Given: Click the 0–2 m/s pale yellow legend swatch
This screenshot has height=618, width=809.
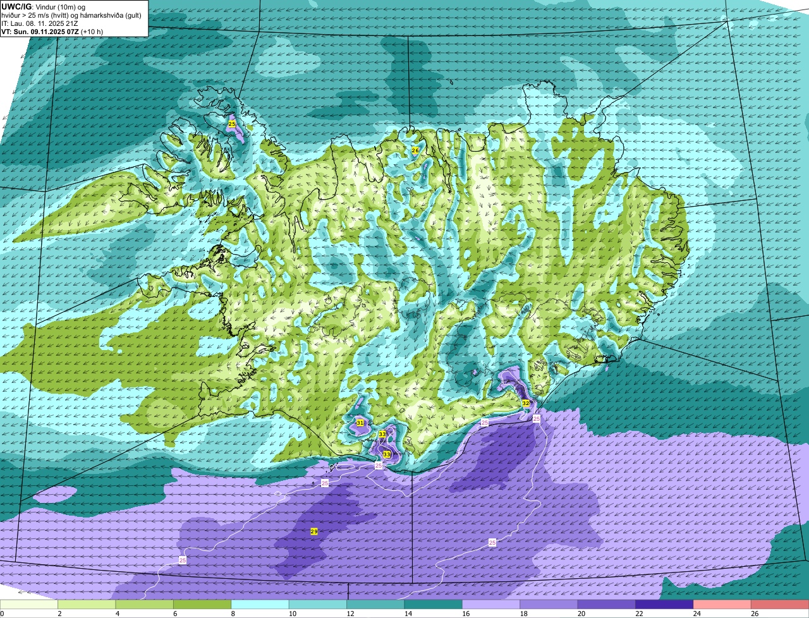Looking at the screenshot, I should (x=29, y=604).
